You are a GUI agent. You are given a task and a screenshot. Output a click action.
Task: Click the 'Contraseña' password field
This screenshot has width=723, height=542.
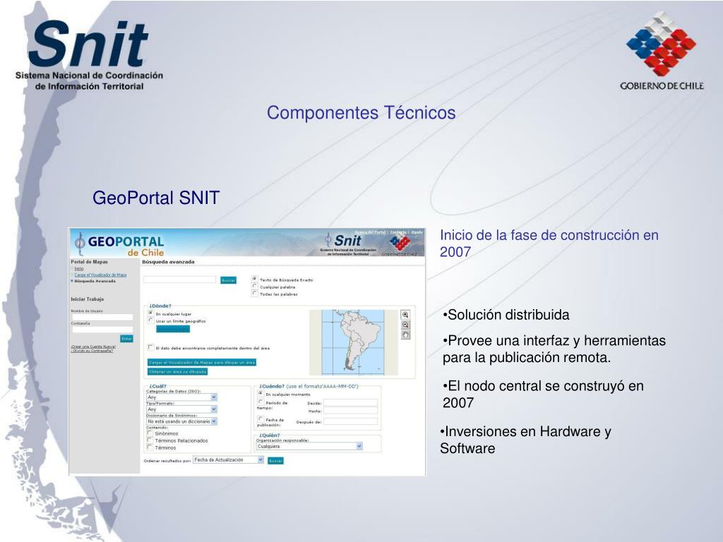pyautogui.click(x=102, y=330)
